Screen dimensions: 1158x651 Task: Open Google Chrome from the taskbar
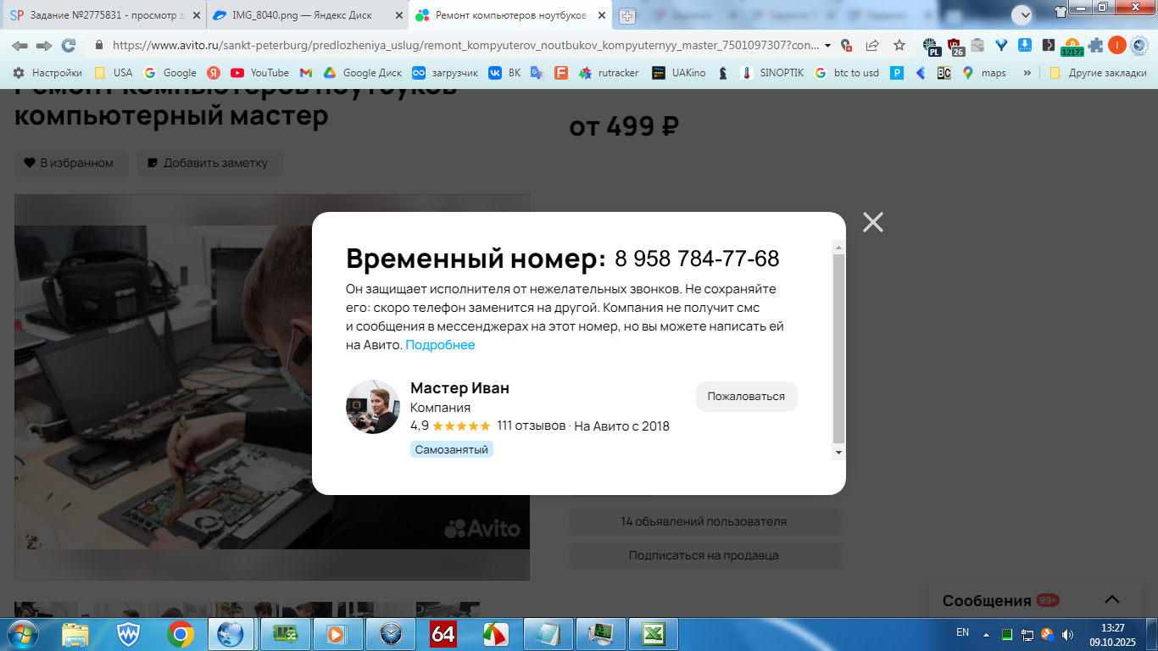click(x=180, y=634)
